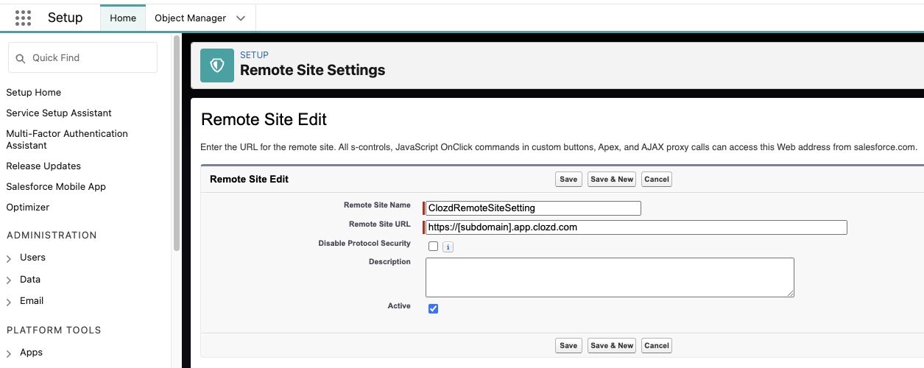The height and width of the screenshot is (368, 924).
Task: Click the top Save button
Action: (x=568, y=180)
